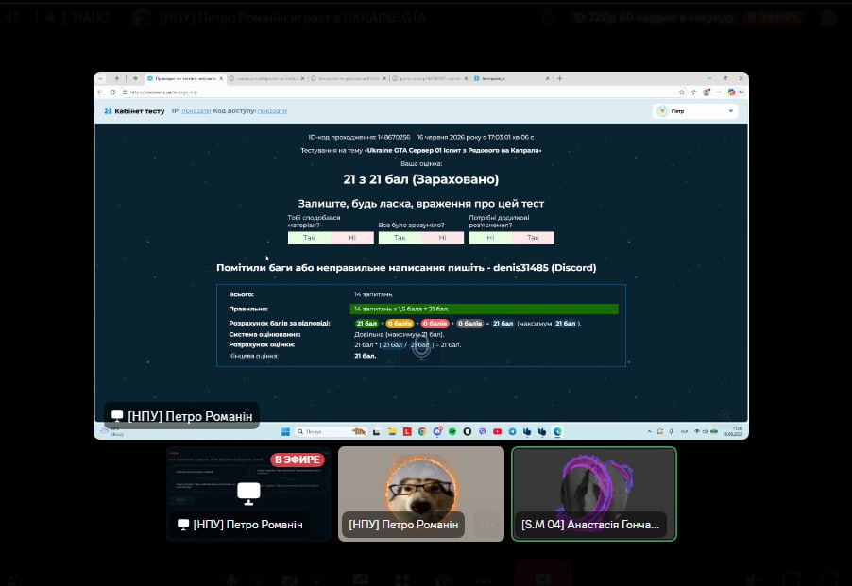Click the Кабінет тесту logo

pos(134,111)
